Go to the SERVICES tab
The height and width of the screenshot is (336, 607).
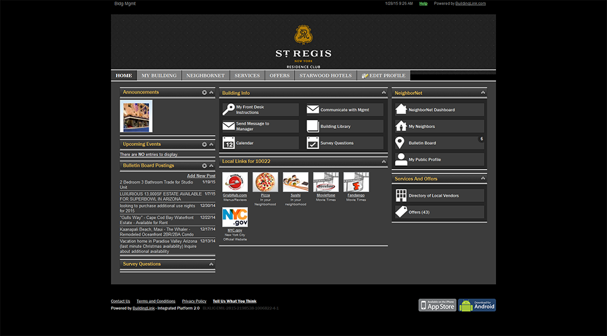pyautogui.click(x=247, y=75)
